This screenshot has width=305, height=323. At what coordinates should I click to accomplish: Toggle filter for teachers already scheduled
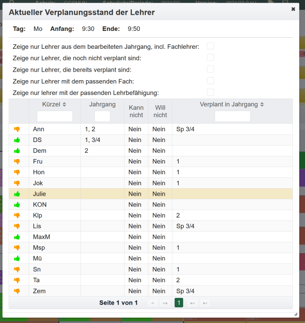(x=210, y=69)
